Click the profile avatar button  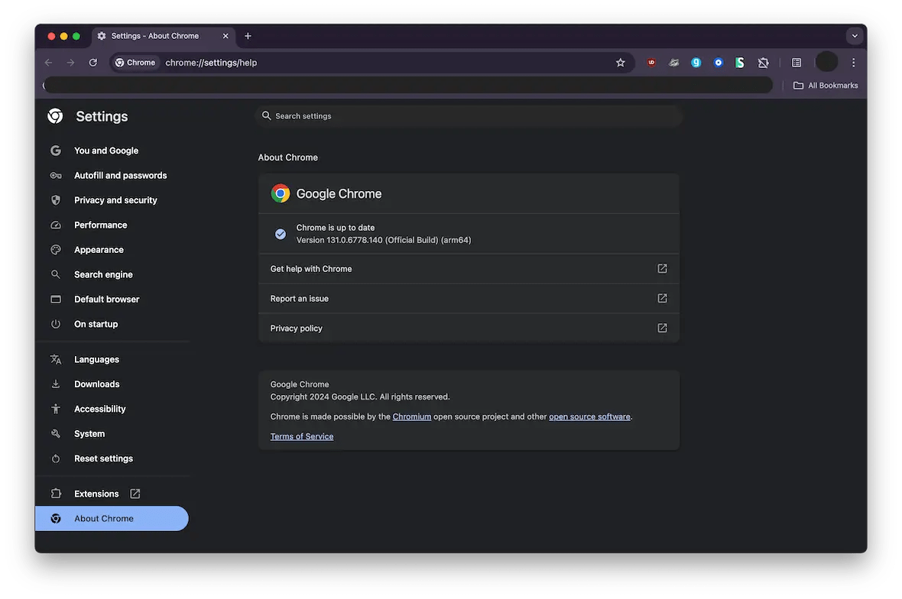[826, 62]
